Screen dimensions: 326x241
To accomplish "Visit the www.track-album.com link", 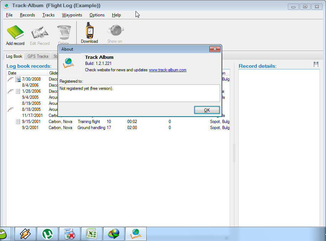I will click(x=168, y=70).
